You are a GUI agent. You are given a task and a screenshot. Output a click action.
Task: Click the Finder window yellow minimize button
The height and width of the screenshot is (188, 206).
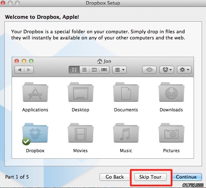(x=24, y=61)
